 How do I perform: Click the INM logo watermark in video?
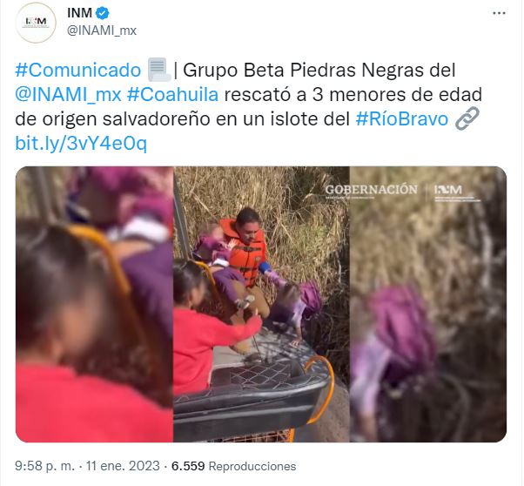click(x=457, y=192)
